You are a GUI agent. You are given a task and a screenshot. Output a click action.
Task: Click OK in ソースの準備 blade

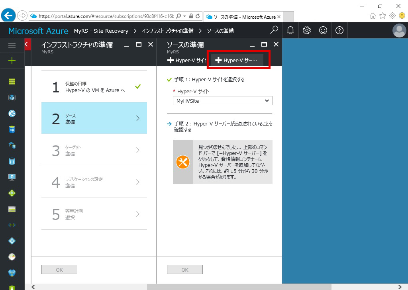click(x=185, y=270)
